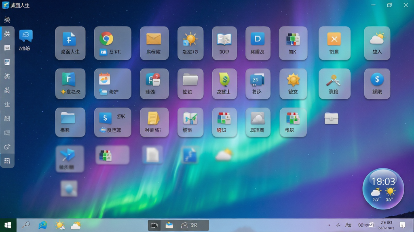The height and width of the screenshot is (232, 414).
Task: Open the teal flag tile with letter r
Action: click(x=70, y=84)
